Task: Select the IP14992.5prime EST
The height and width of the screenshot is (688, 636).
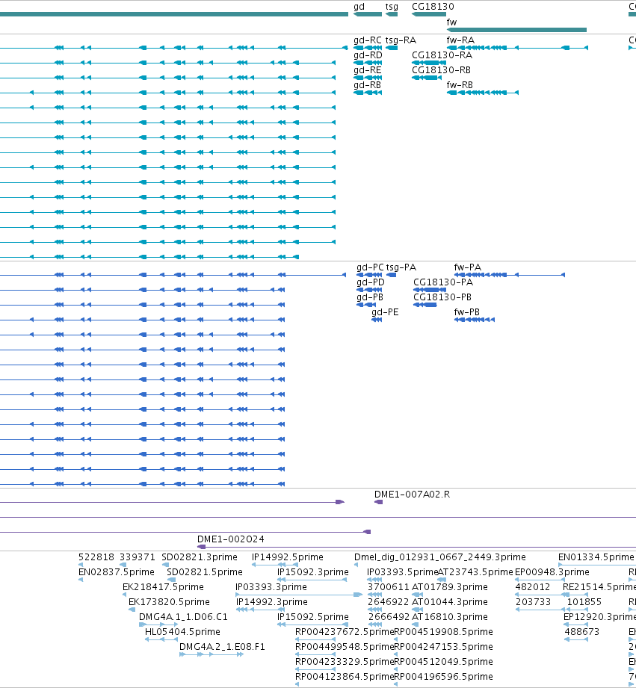Action: 275,565
